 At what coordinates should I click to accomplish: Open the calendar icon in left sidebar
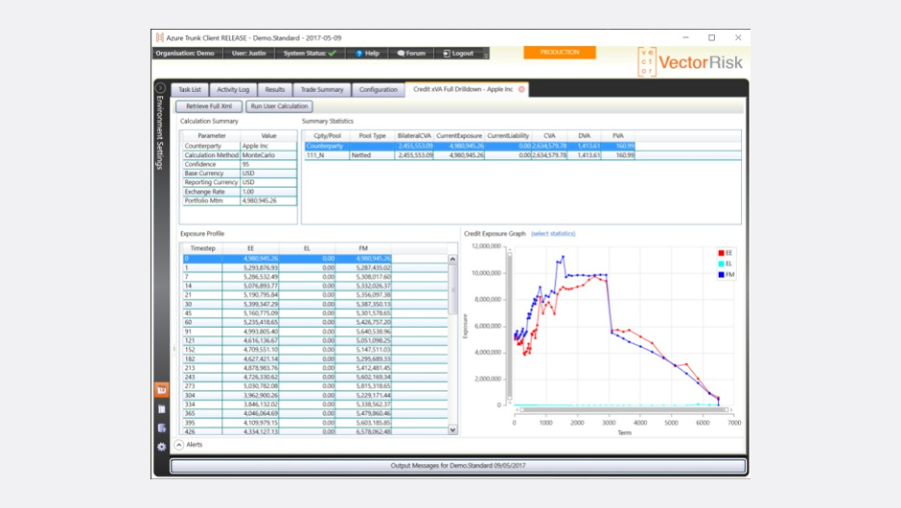click(161, 389)
